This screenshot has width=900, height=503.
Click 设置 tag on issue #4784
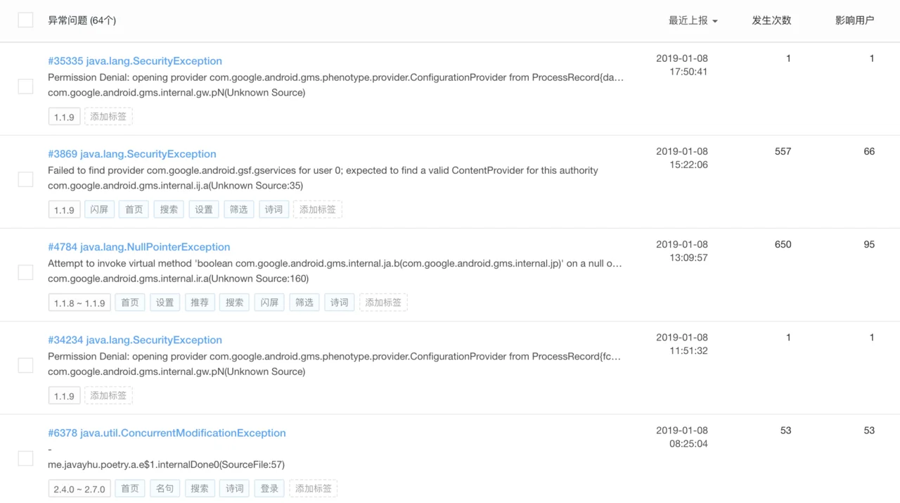coord(165,303)
